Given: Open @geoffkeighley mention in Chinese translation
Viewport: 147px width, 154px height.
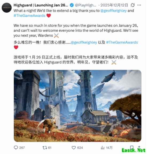Looking at the screenshot, I should (x=84, y=42).
